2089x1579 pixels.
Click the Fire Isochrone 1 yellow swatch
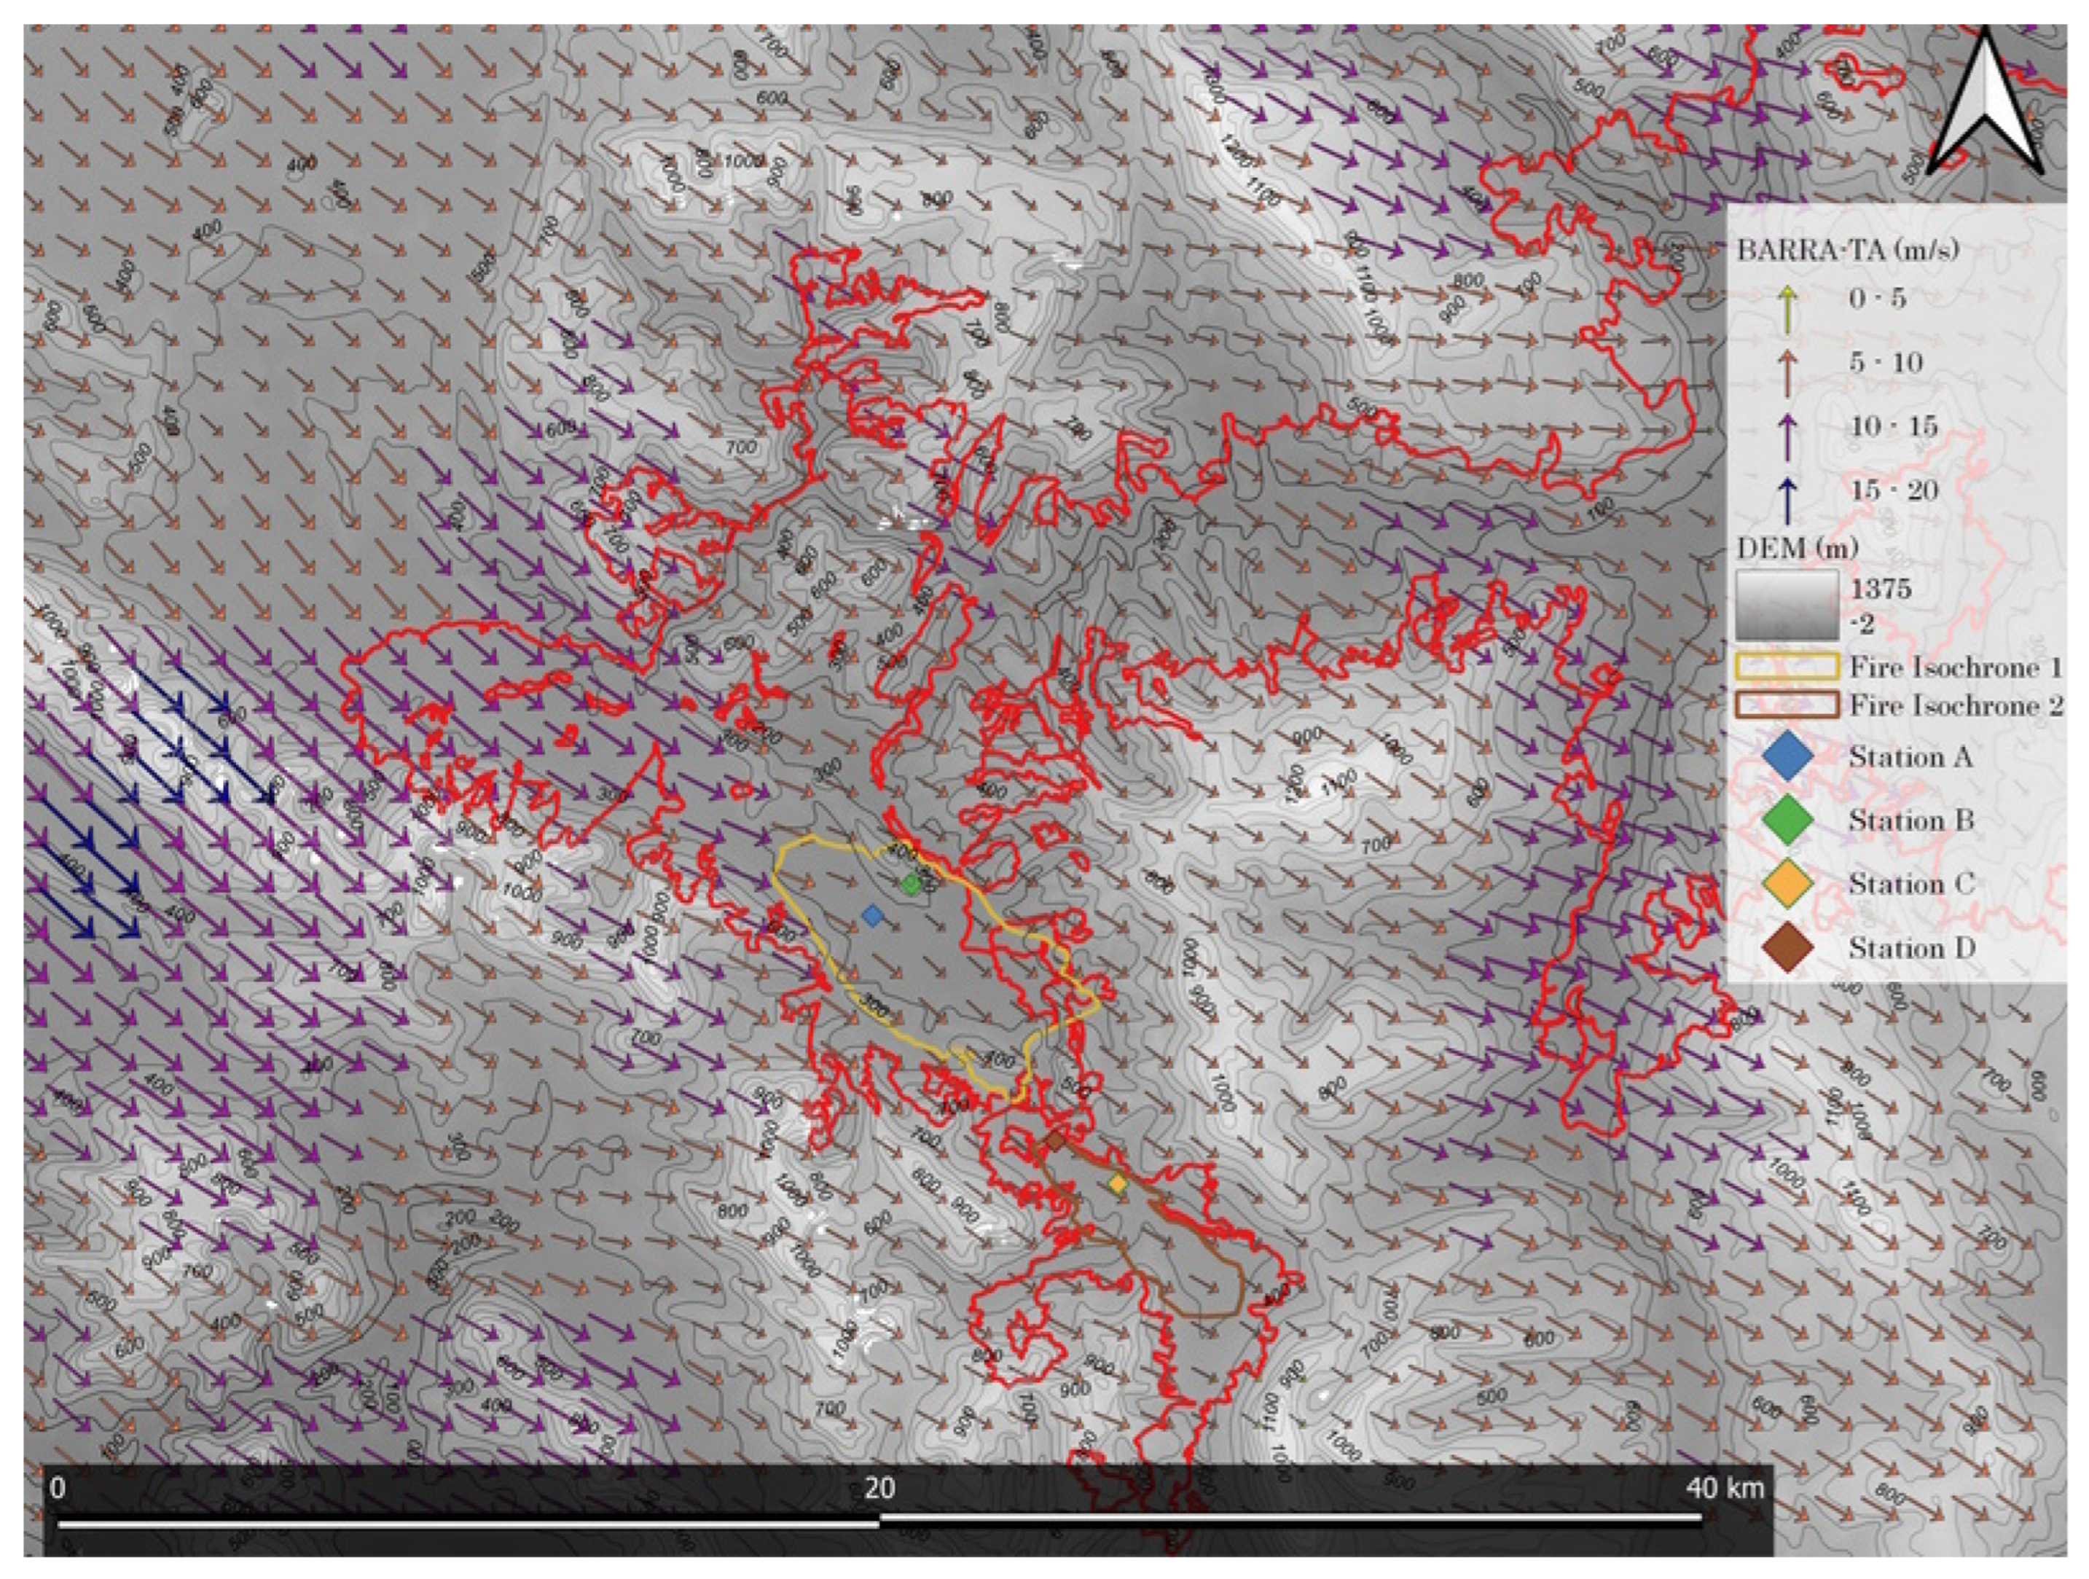tap(1787, 667)
